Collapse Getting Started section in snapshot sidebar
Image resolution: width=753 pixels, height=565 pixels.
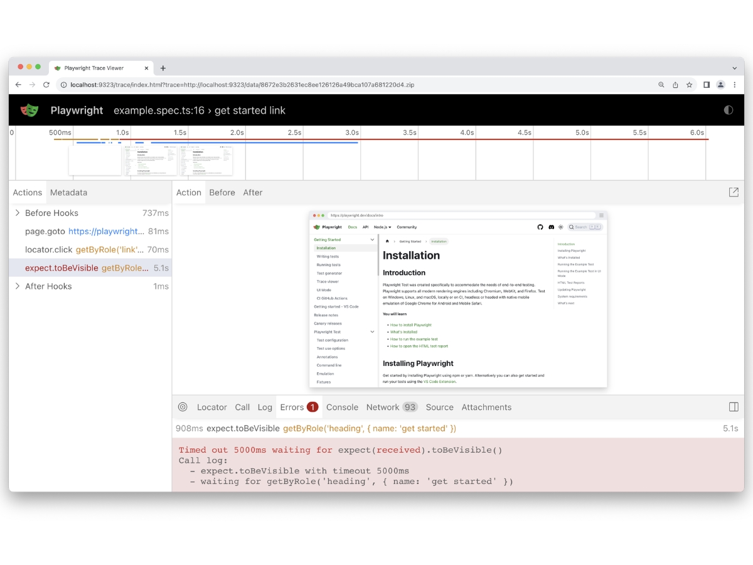click(373, 240)
